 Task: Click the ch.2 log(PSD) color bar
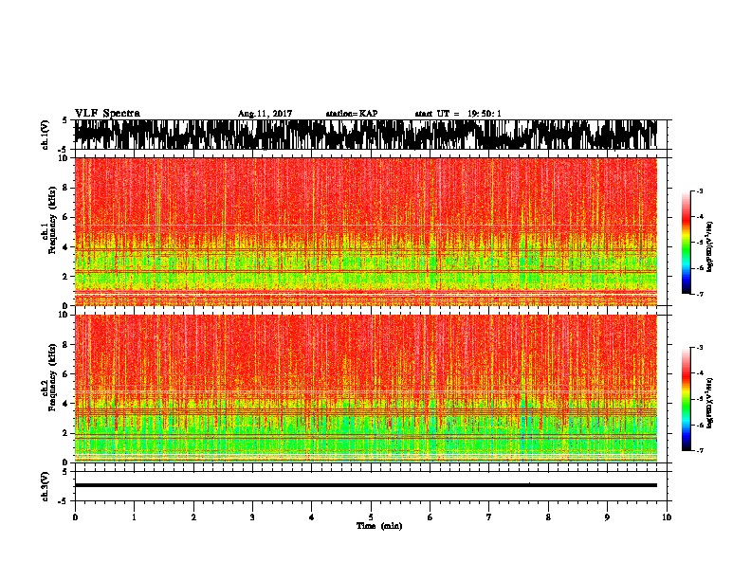(687, 399)
